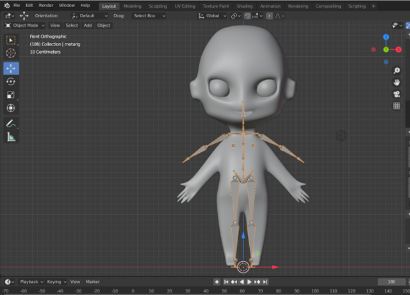The width and height of the screenshot is (410, 295).
Task: Expand the Select Box drag dropdown
Action: coord(149,16)
